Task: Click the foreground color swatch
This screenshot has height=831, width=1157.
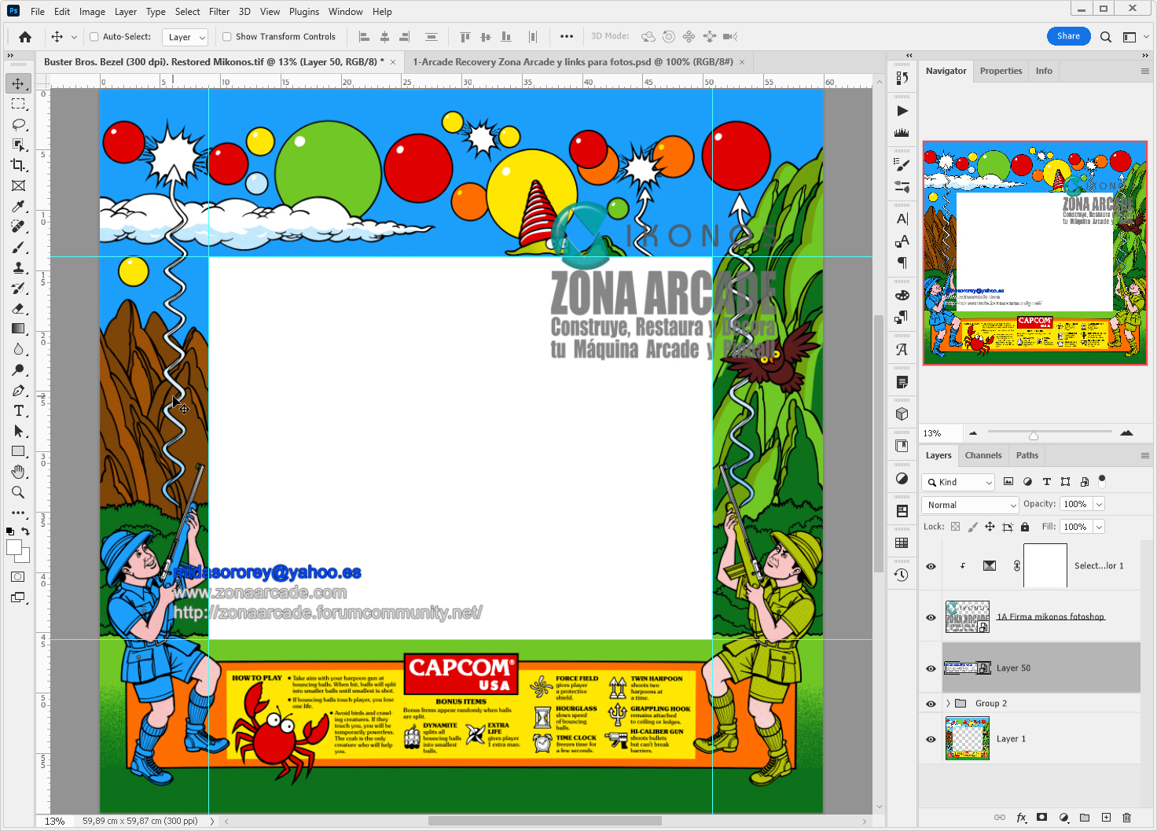Action: pyautogui.click(x=14, y=548)
